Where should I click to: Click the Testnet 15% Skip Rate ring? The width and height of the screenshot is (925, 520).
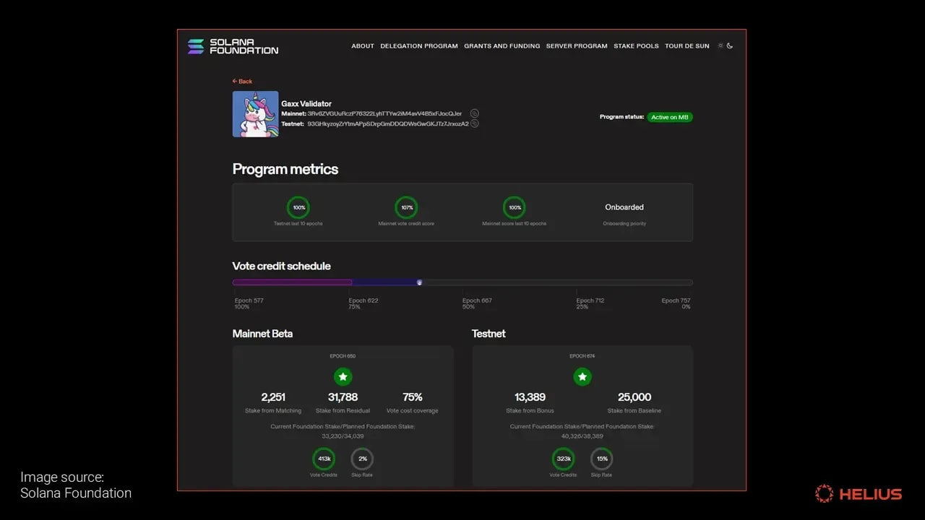[602, 459]
